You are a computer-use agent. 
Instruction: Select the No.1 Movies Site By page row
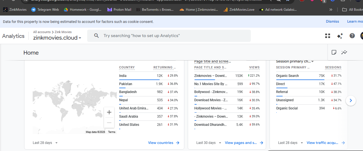coord(227,84)
